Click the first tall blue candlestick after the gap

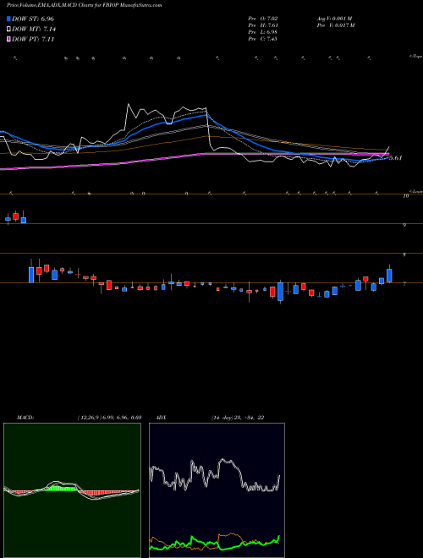click(31, 275)
